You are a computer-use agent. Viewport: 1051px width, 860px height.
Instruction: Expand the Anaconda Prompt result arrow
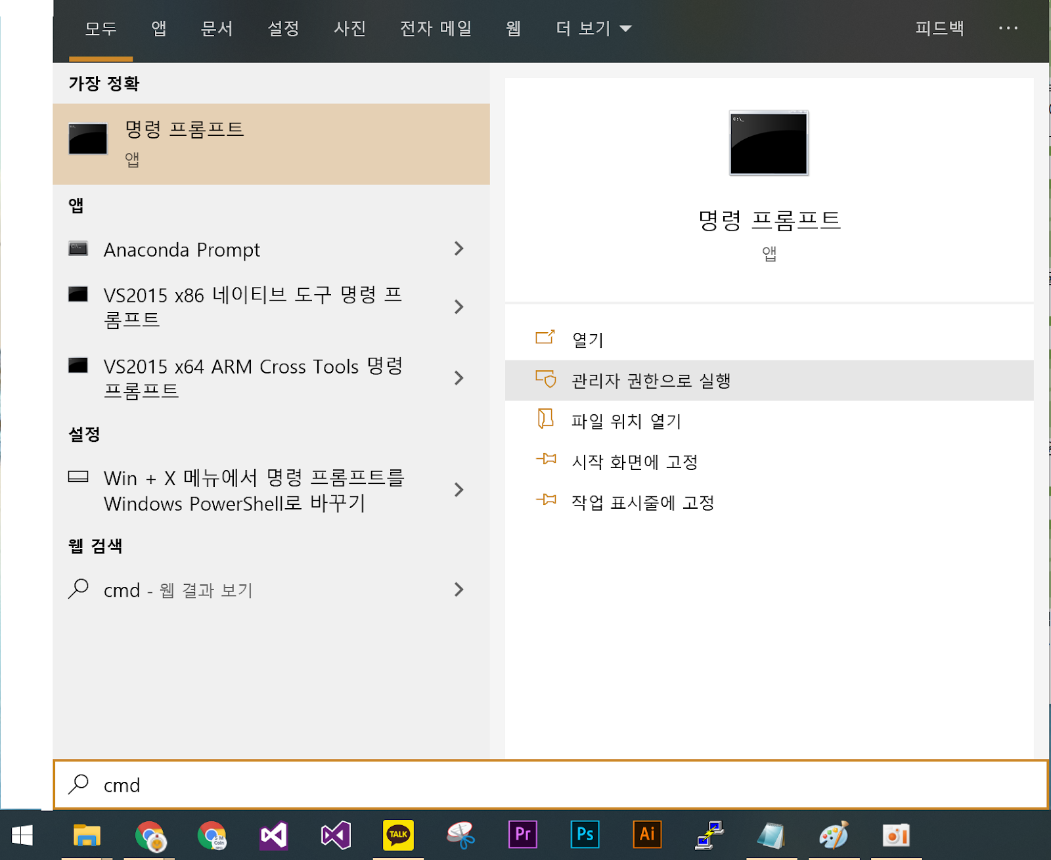[458, 249]
